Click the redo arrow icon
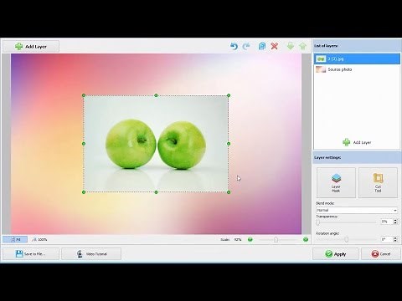 tap(246, 46)
